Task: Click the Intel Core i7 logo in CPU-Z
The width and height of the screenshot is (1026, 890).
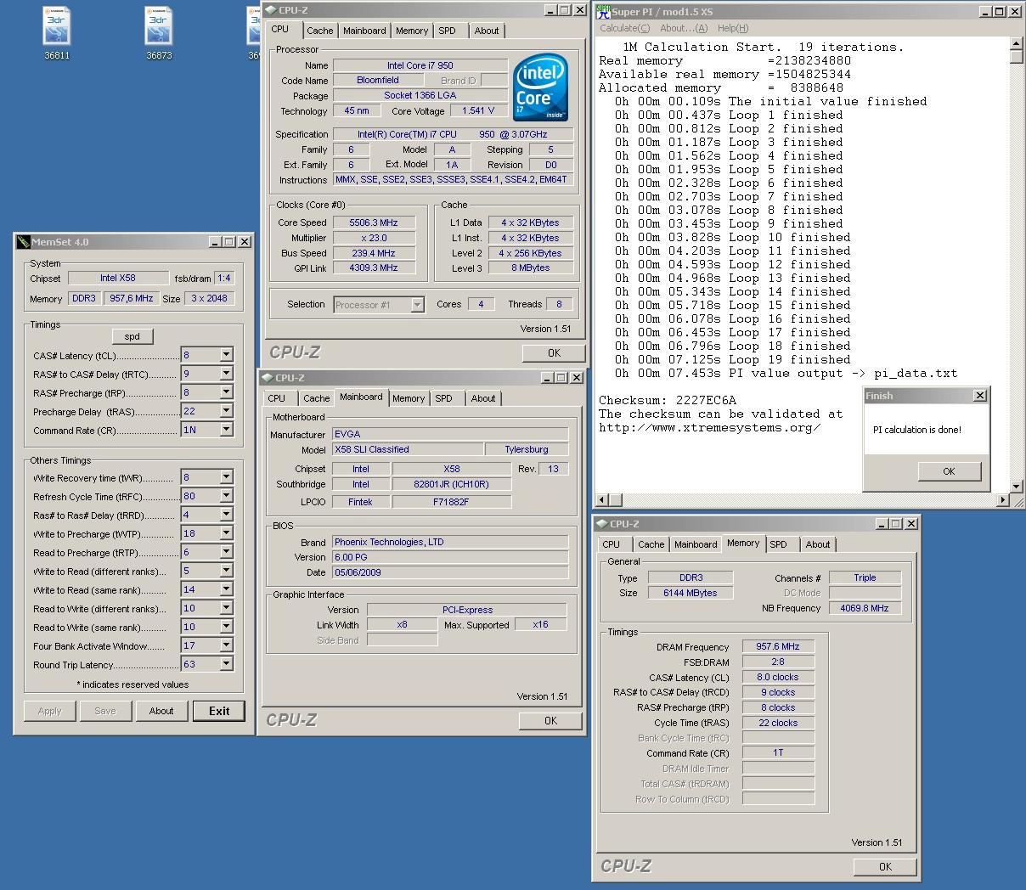Action: 541,88
